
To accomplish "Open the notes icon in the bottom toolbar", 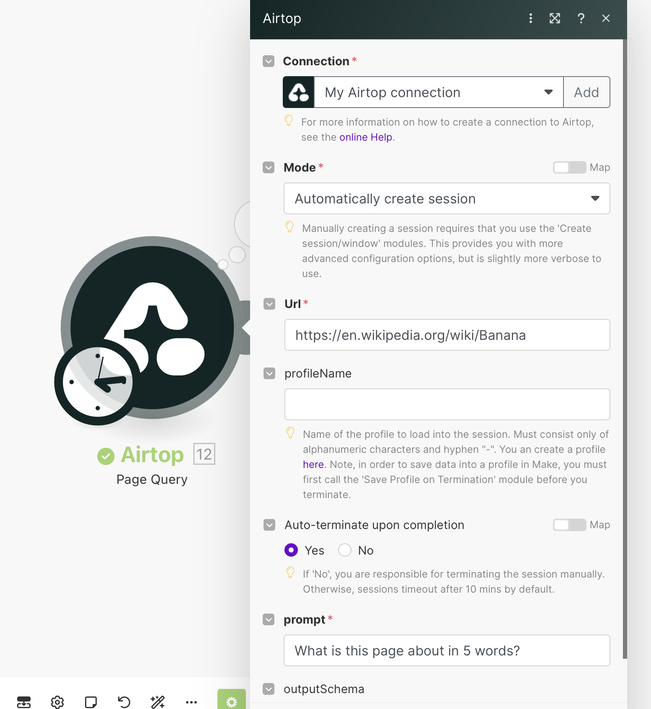I will (x=91, y=702).
